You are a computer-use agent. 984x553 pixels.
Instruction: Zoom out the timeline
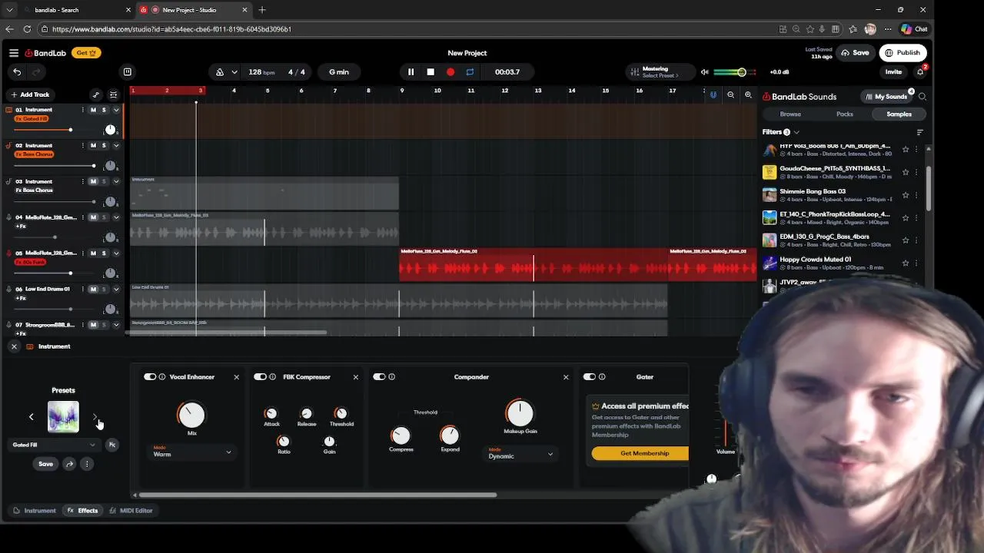730,95
